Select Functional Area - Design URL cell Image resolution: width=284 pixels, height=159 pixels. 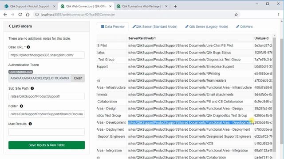pos(190,109)
